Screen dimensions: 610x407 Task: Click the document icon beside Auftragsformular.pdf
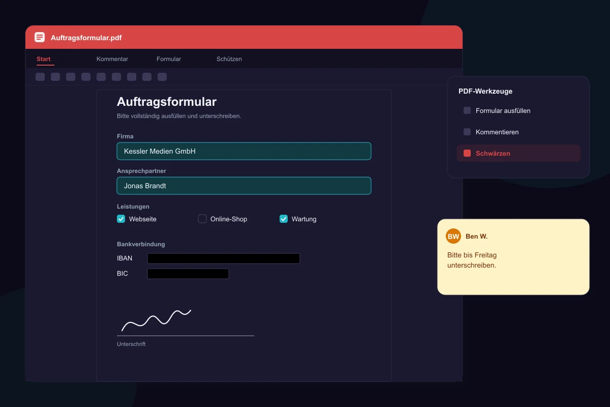pos(40,37)
